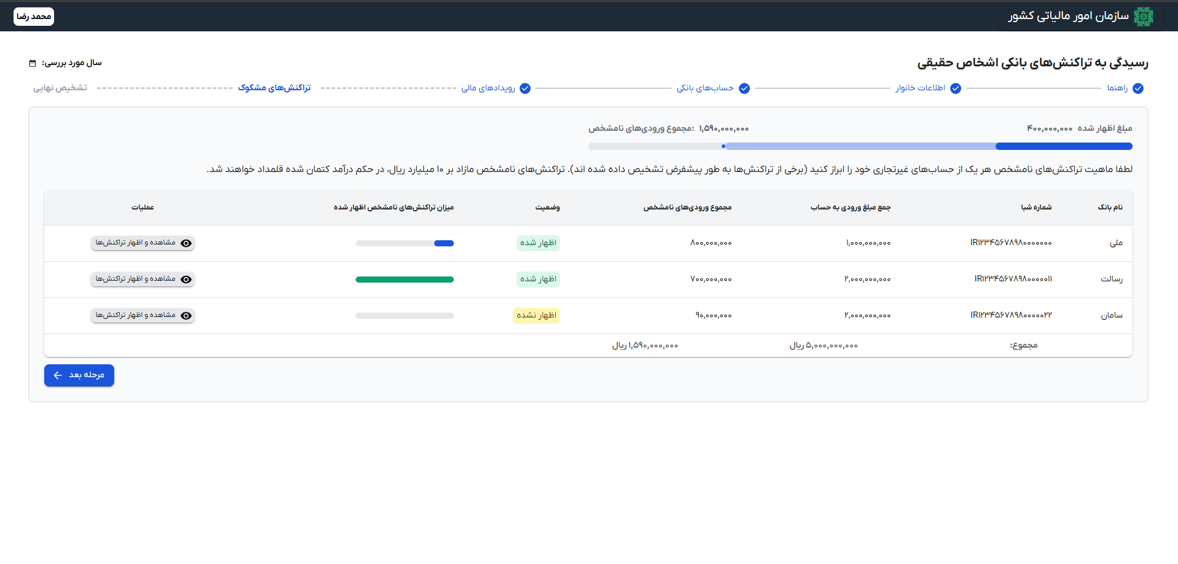Click the calendar icon beside سال مورد بررسی
The image size is (1178, 564).
pyautogui.click(x=33, y=63)
